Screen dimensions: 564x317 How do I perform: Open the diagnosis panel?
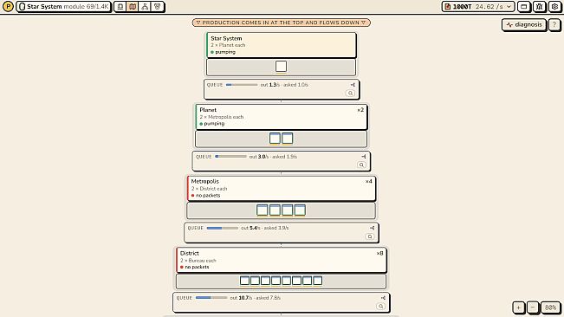click(x=524, y=25)
